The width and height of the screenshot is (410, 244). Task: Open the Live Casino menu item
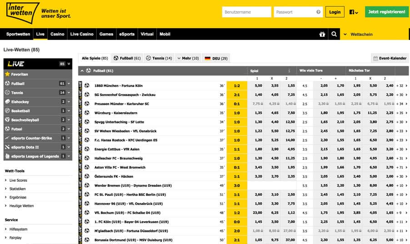(x=82, y=34)
